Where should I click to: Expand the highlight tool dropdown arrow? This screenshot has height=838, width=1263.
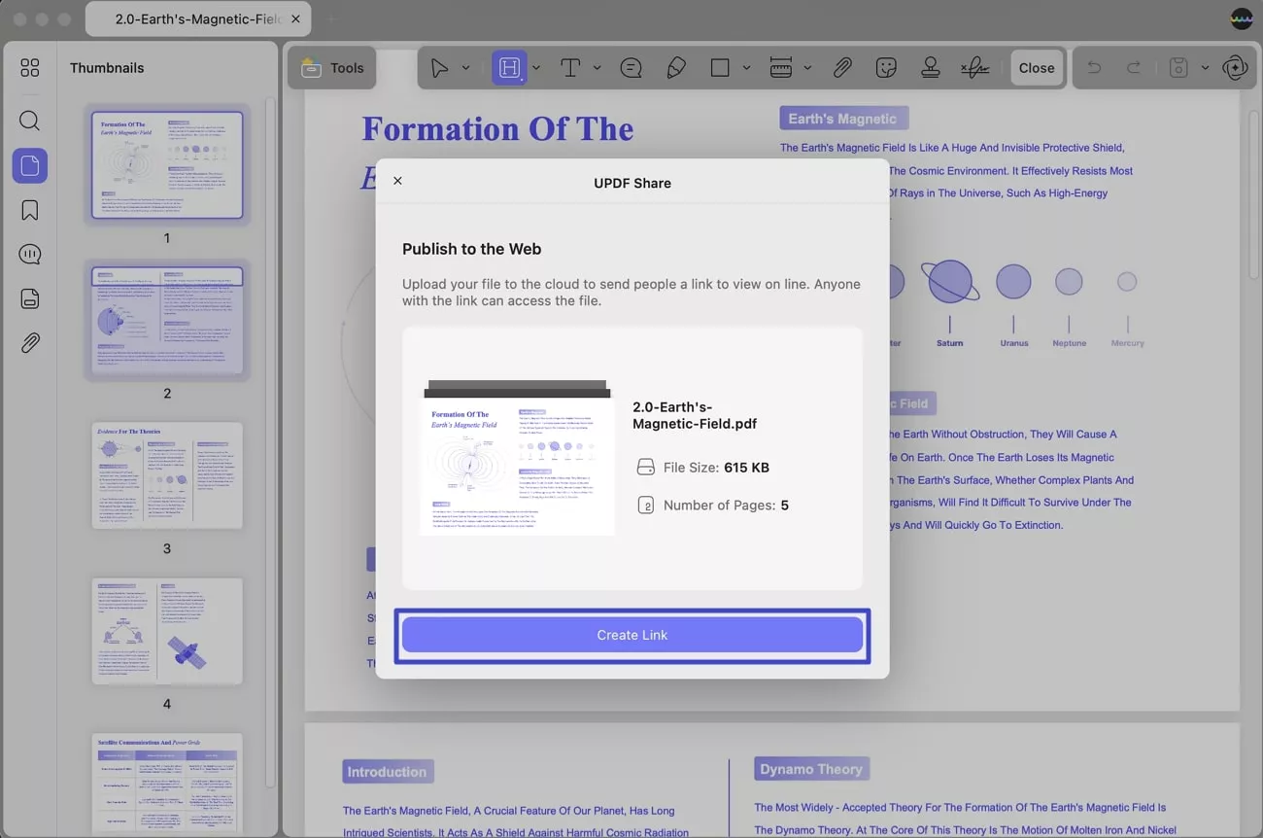pyautogui.click(x=536, y=68)
